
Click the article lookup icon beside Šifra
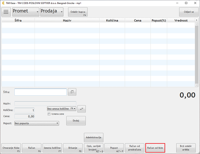pos(72,92)
